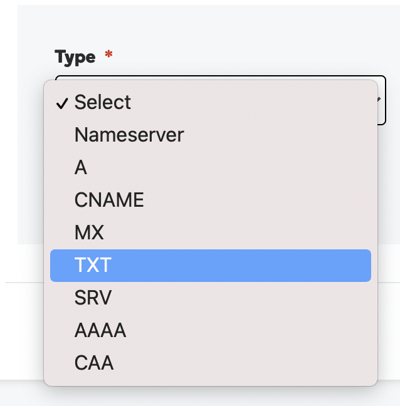
Task: Choose the MX record type
Action: click(211, 232)
